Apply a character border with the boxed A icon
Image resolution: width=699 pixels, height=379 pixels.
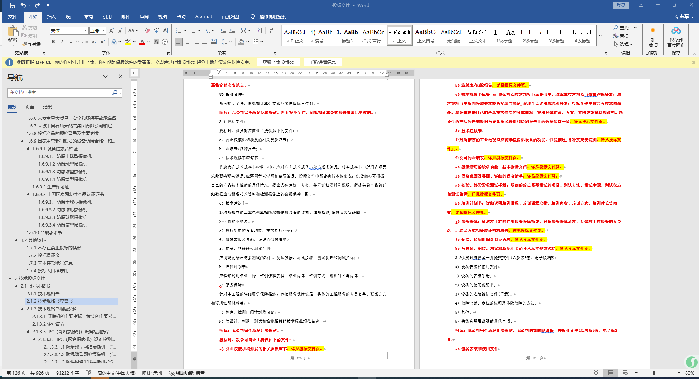click(165, 30)
